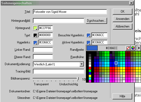This screenshot has height=102, width=141.
Task: Open the Hilfe button
Action: (x=122, y=96)
